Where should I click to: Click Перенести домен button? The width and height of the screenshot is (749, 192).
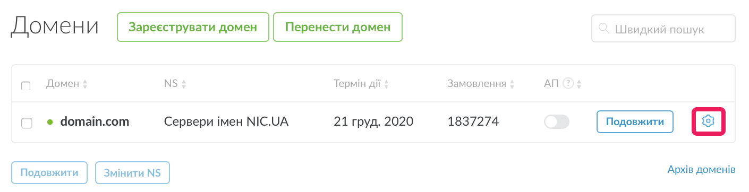tap(338, 27)
